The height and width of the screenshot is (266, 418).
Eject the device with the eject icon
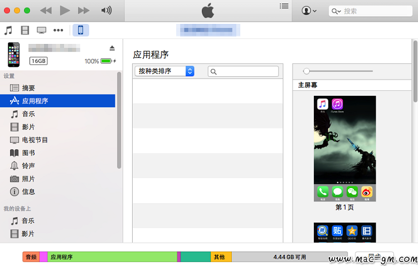(112, 48)
